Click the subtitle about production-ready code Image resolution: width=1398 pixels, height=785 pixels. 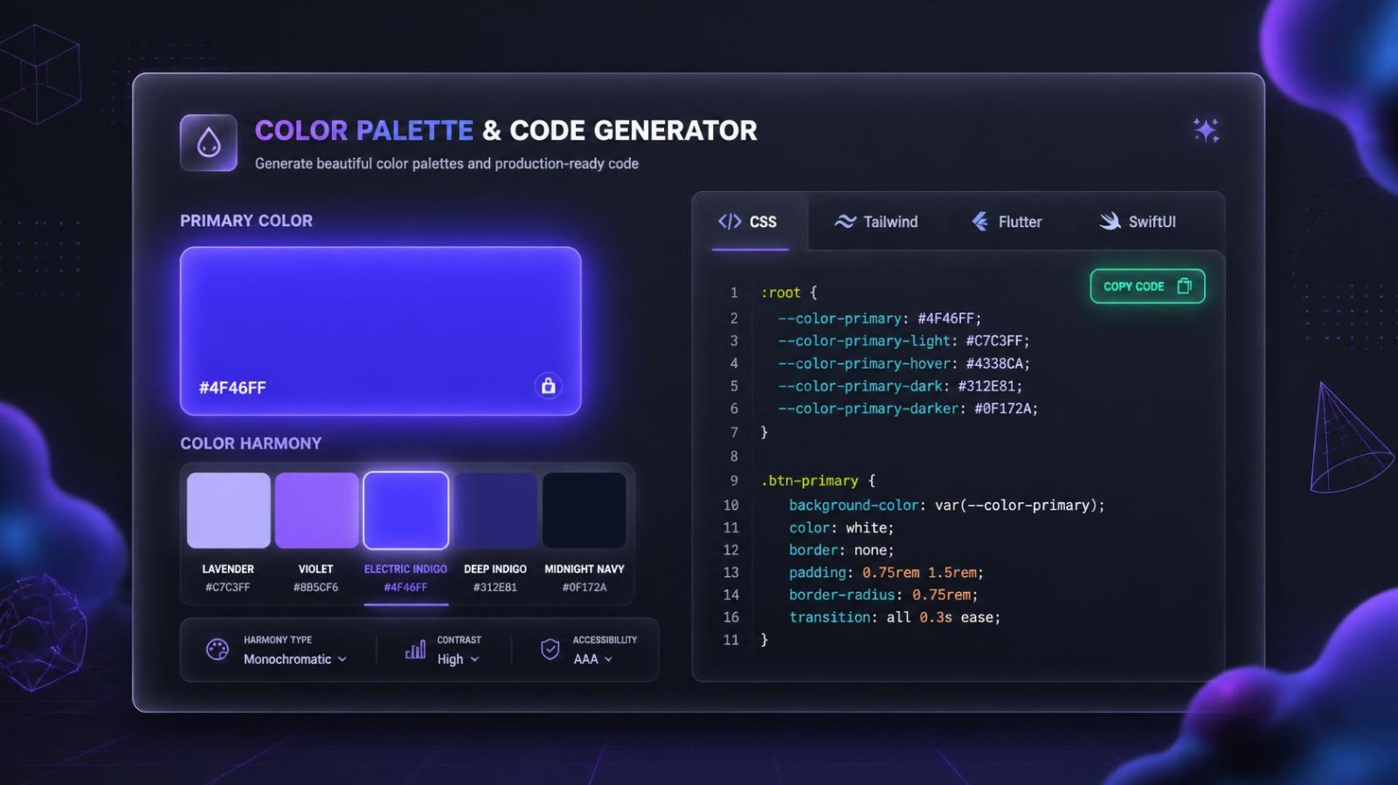pyautogui.click(x=446, y=164)
